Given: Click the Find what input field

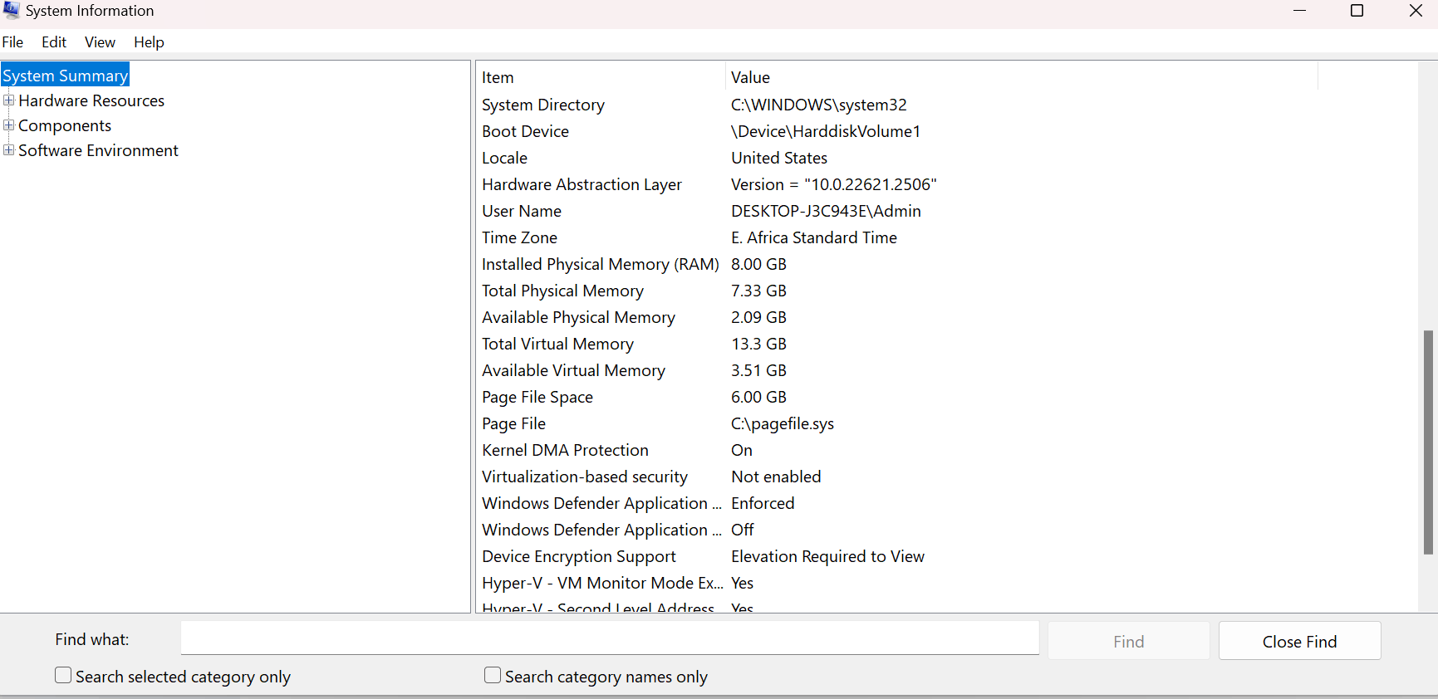Looking at the screenshot, I should tap(610, 638).
